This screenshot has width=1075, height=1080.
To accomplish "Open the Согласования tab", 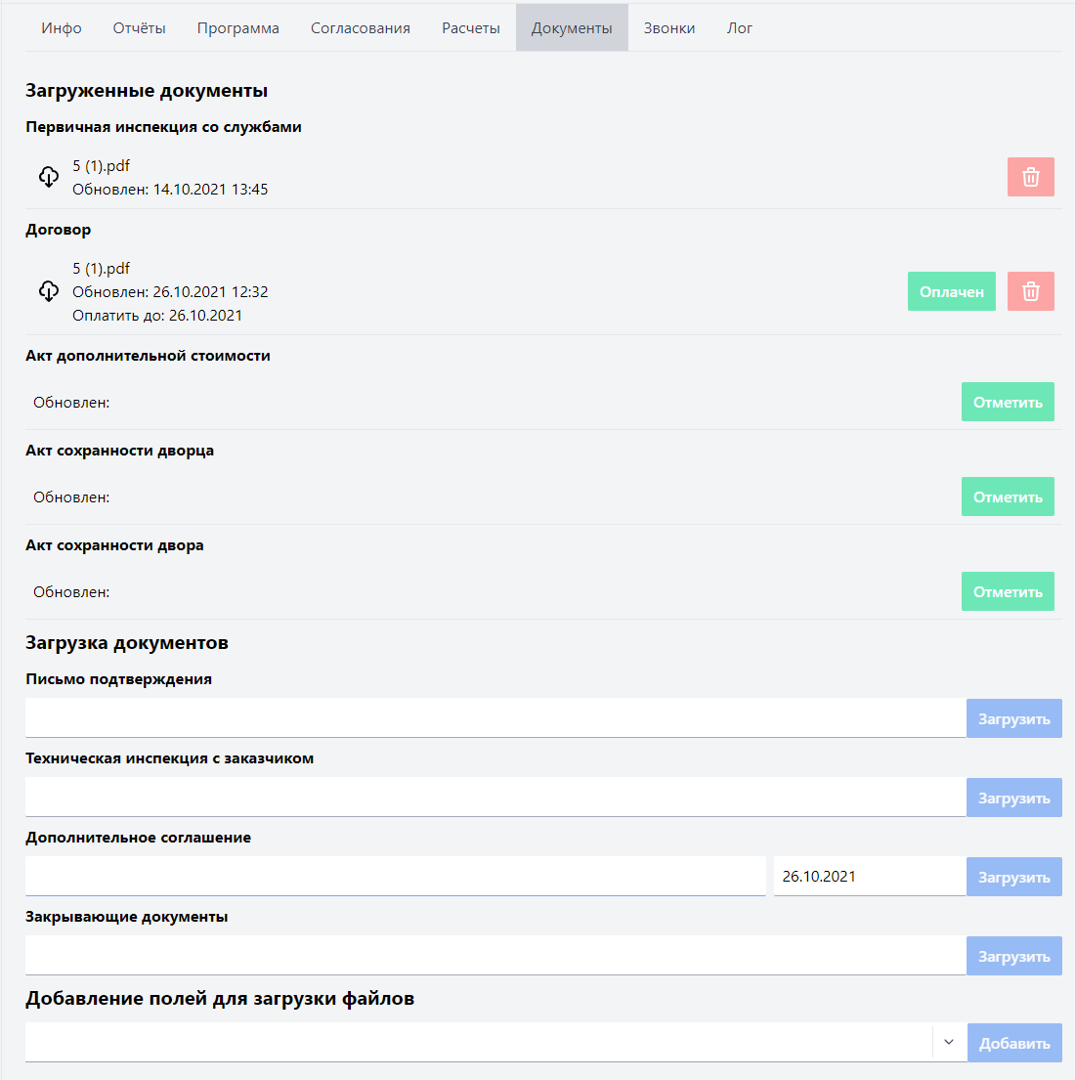I will click(x=361, y=28).
